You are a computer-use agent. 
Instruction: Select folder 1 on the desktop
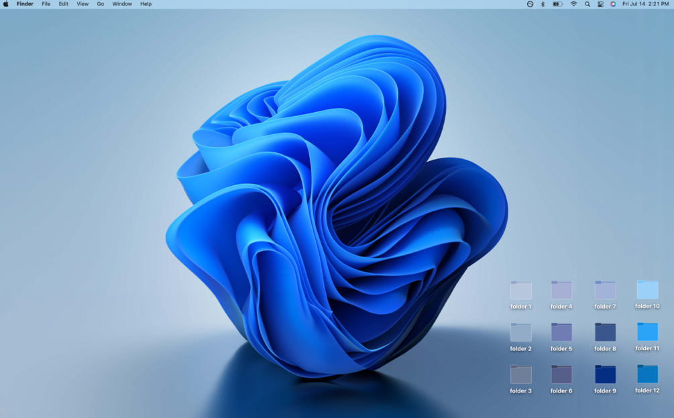click(520, 291)
